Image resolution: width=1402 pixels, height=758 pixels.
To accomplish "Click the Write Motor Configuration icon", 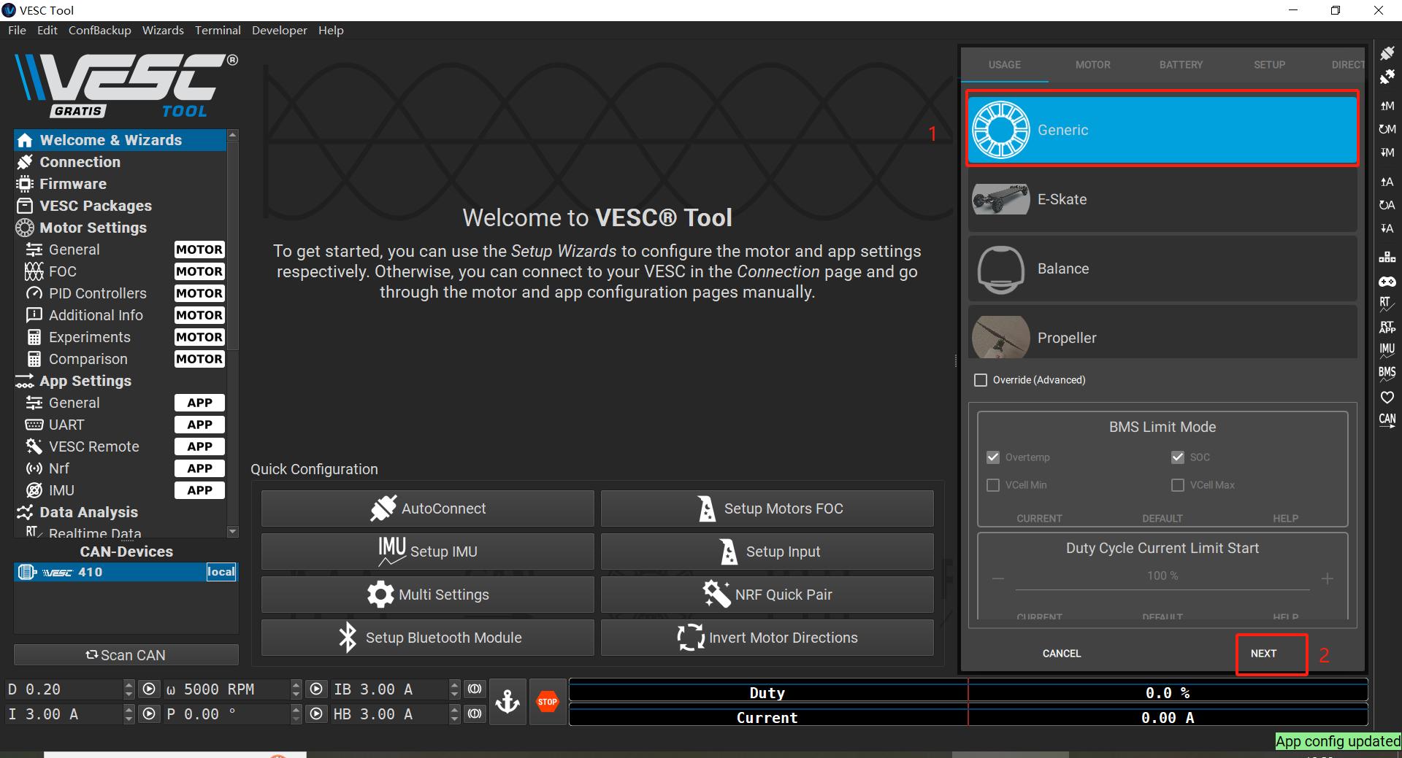I will [1387, 152].
